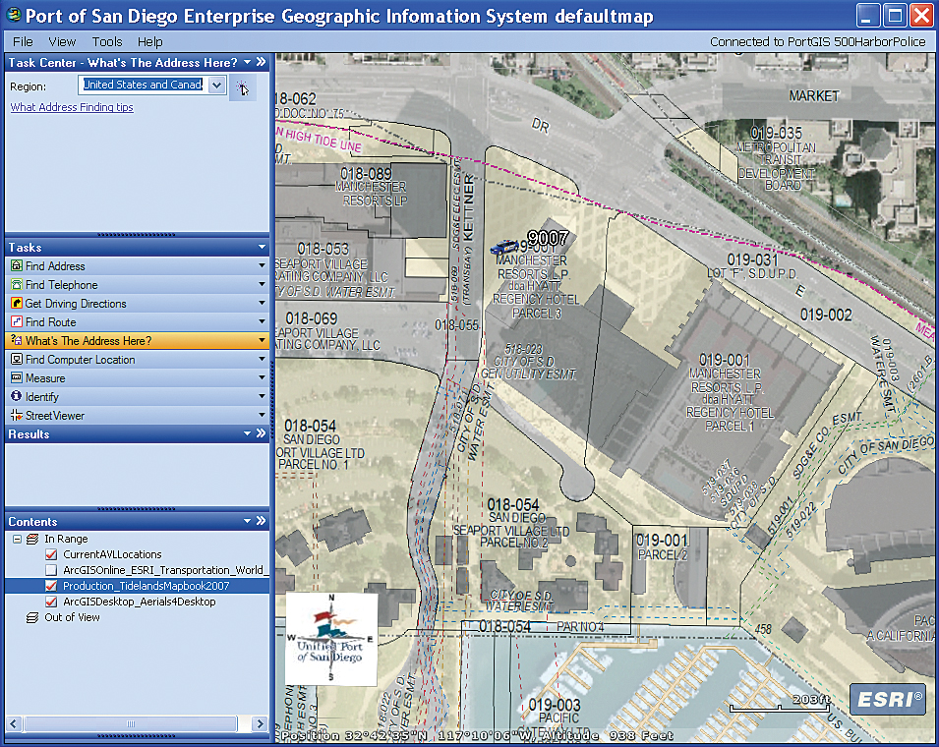Open the Tools menu
The image size is (939, 747).
pos(107,42)
